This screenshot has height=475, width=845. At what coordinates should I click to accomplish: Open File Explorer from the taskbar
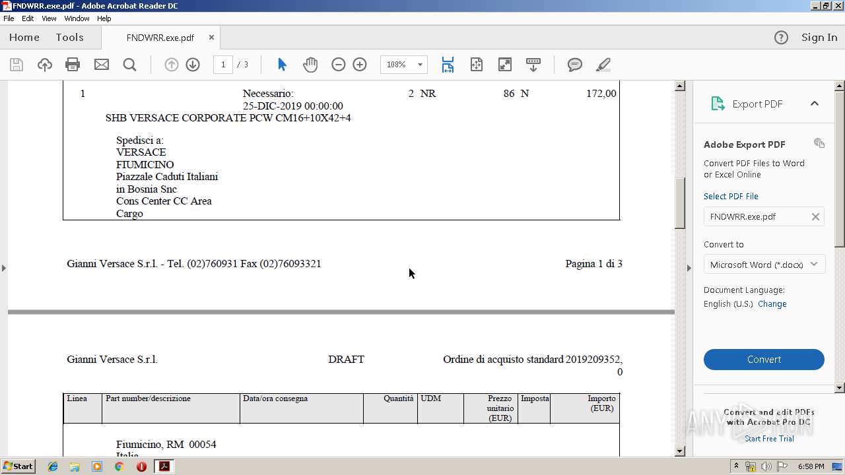click(x=75, y=466)
